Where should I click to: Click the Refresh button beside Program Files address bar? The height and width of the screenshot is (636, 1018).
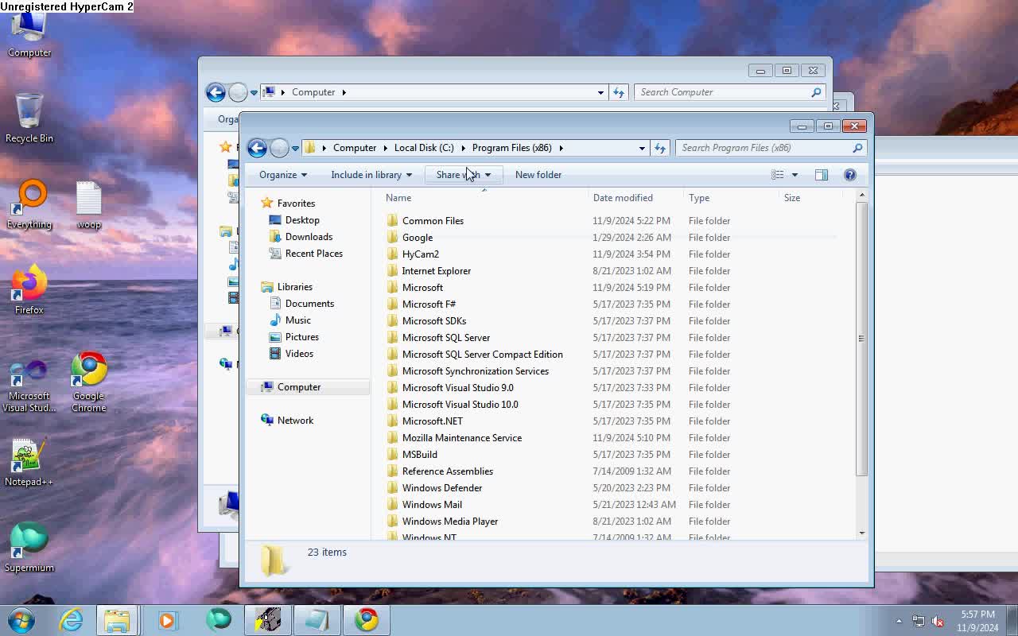[659, 148]
